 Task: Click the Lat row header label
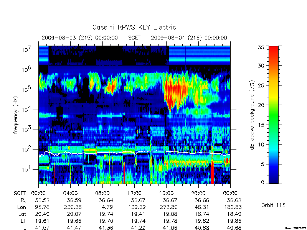click(x=22, y=214)
